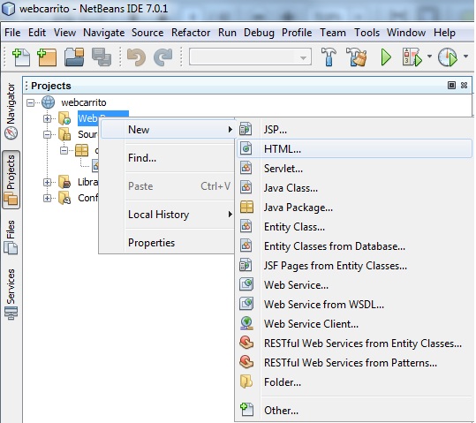The image size is (476, 423).
Task: Select Java Class... from the submenu
Action: tap(355, 188)
